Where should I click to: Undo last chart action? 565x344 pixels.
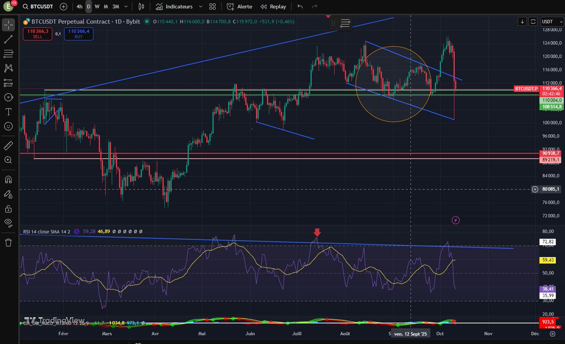(x=300, y=7)
